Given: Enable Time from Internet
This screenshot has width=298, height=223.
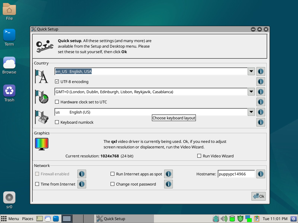Looking at the screenshot, I should [37, 184].
